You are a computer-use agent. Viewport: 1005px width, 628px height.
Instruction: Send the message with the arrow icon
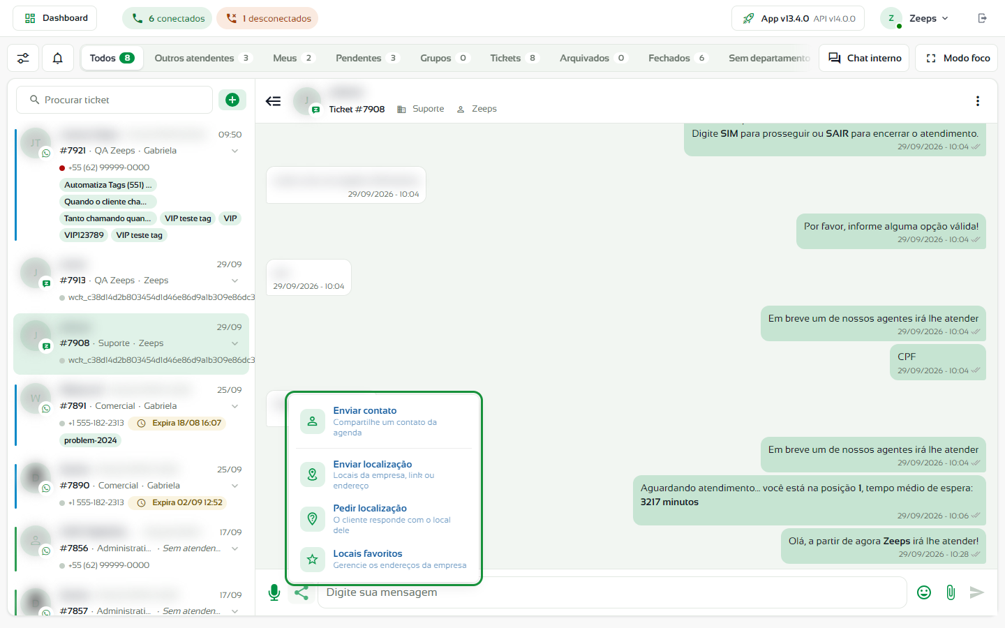pyautogui.click(x=977, y=592)
